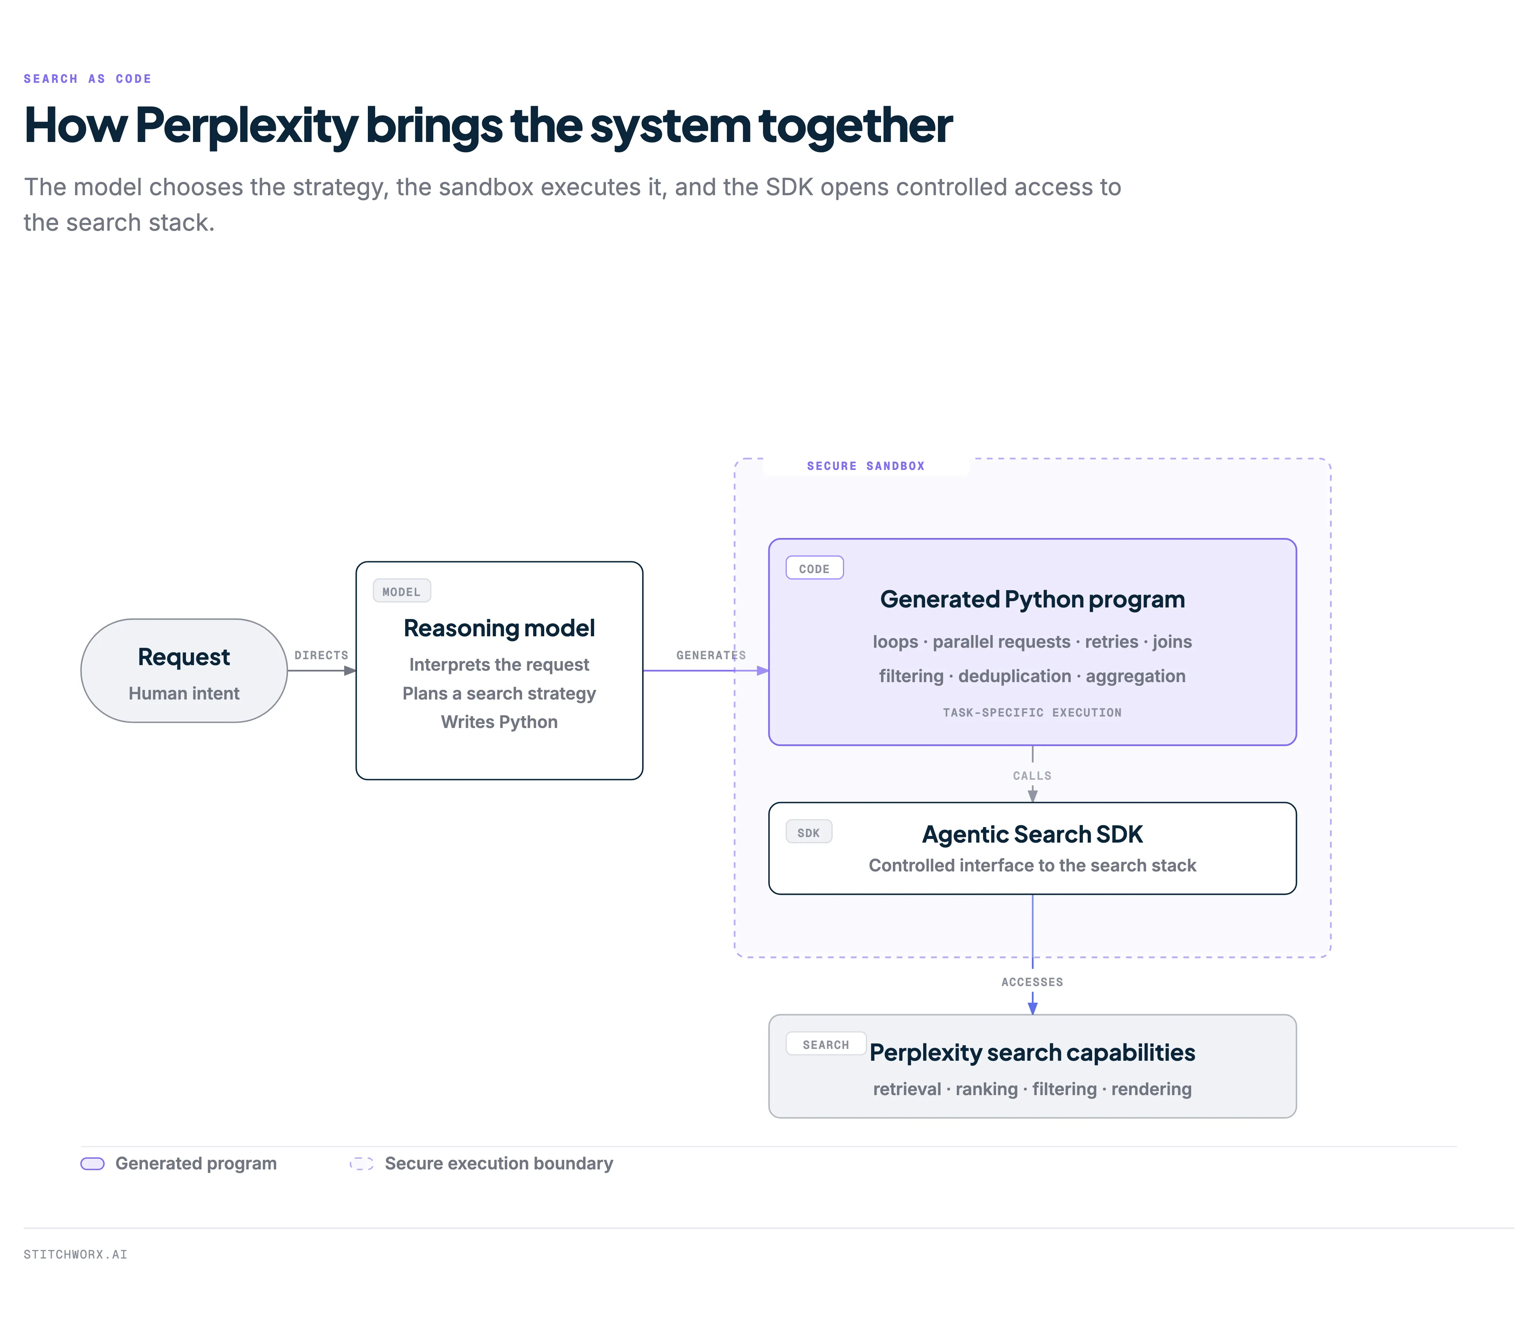Click the Perplexity search capabilities heading
This screenshot has height=1331, width=1538.
(1032, 1053)
